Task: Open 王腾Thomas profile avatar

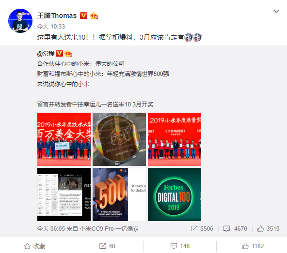Action: [x=20, y=21]
